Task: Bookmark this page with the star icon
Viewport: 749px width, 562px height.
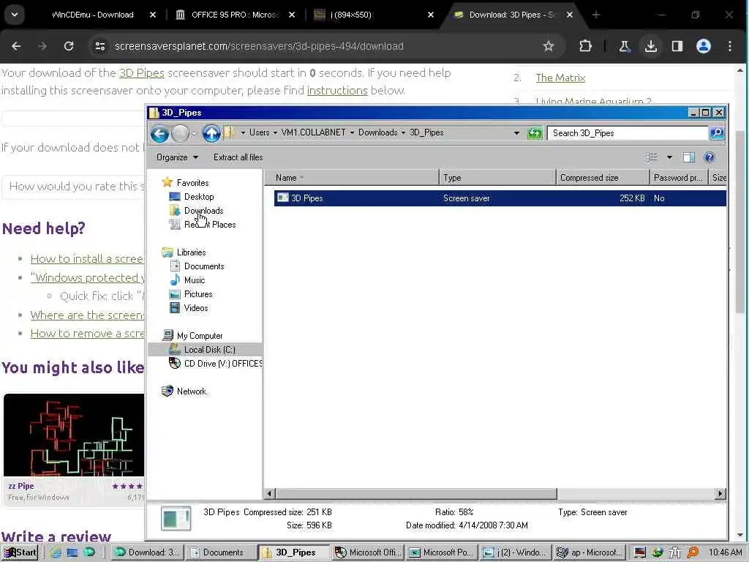Action: tap(549, 46)
